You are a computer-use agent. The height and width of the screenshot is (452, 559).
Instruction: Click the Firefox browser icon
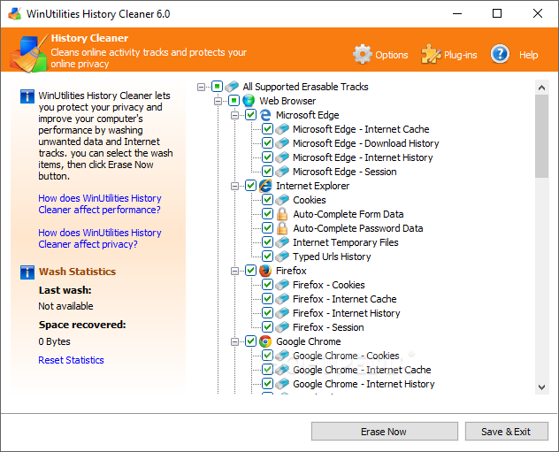click(265, 271)
